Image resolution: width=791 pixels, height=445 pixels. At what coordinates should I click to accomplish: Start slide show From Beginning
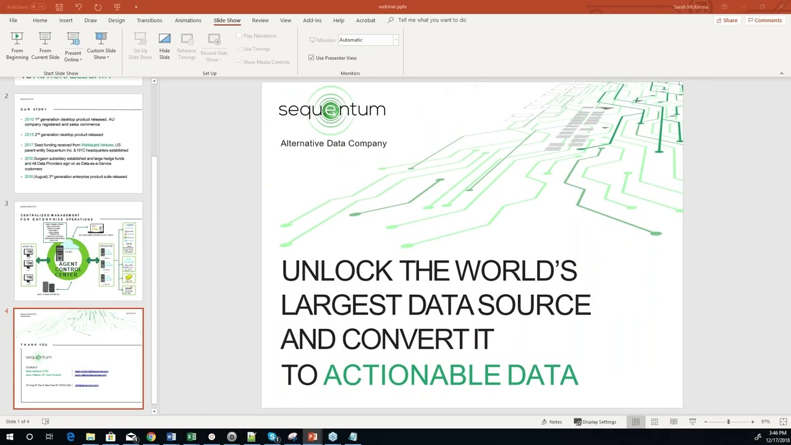[x=17, y=46]
